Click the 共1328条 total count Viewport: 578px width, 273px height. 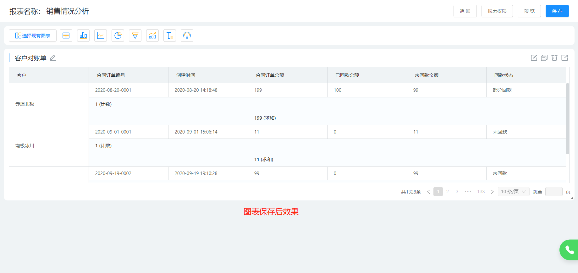pyautogui.click(x=411, y=192)
